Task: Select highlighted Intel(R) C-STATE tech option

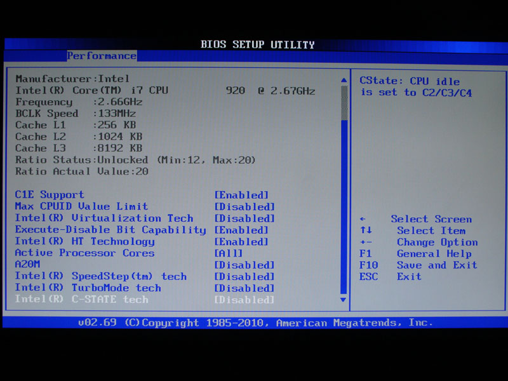Action: pyautogui.click(x=82, y=298)
